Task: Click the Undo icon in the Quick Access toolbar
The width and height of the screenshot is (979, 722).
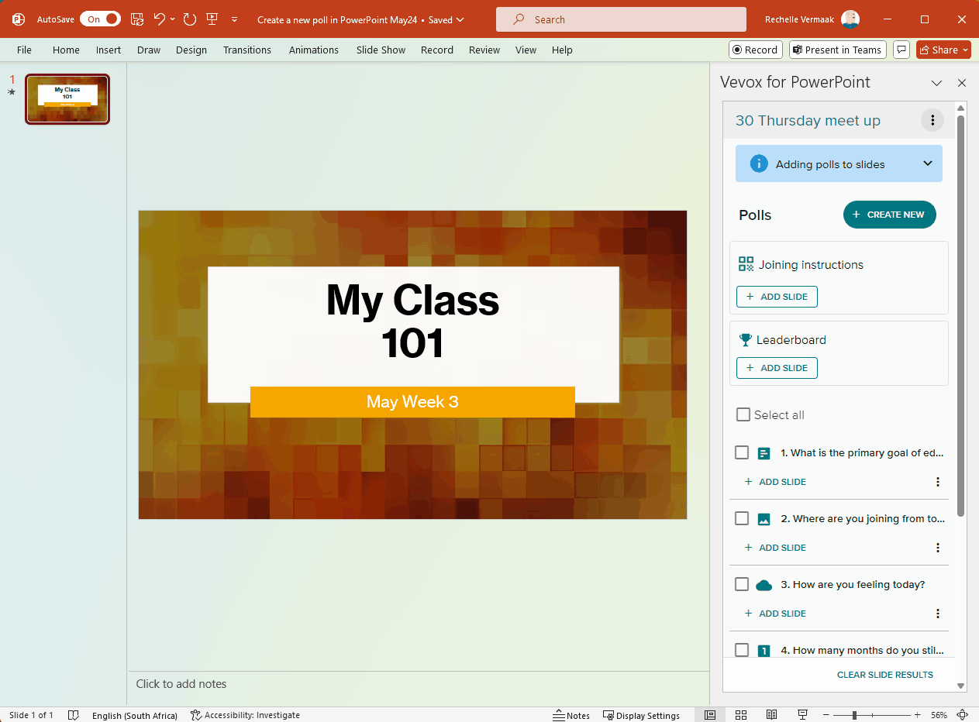Action: point(159,19)
